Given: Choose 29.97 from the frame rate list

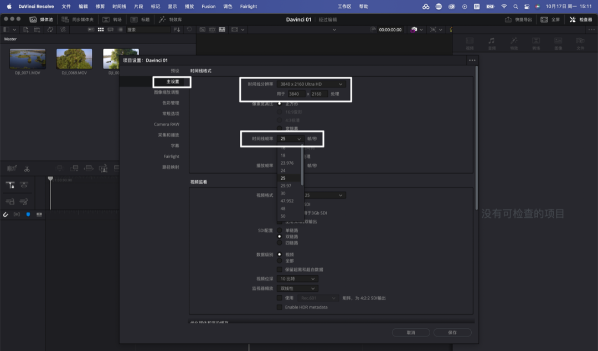Looking at the screenshot, I should [286, 186].
